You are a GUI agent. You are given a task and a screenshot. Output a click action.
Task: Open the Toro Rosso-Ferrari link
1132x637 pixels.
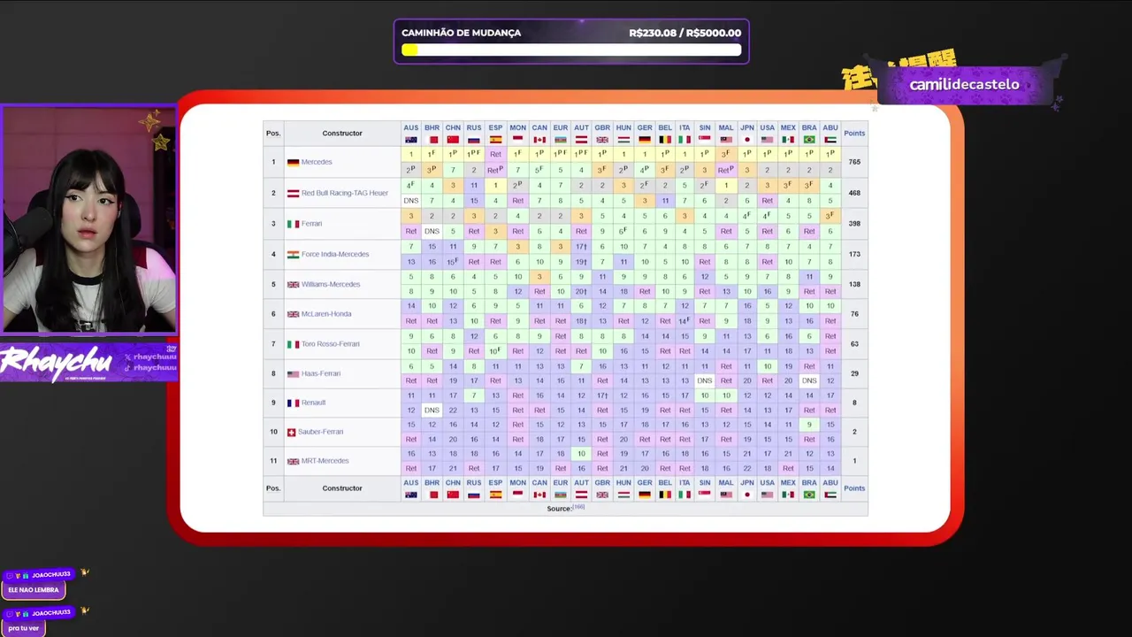330,344
